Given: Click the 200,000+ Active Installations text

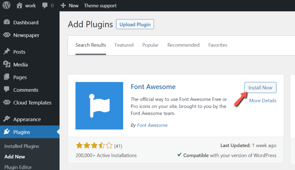Looking at the screenshot, I should pos(106,155).
